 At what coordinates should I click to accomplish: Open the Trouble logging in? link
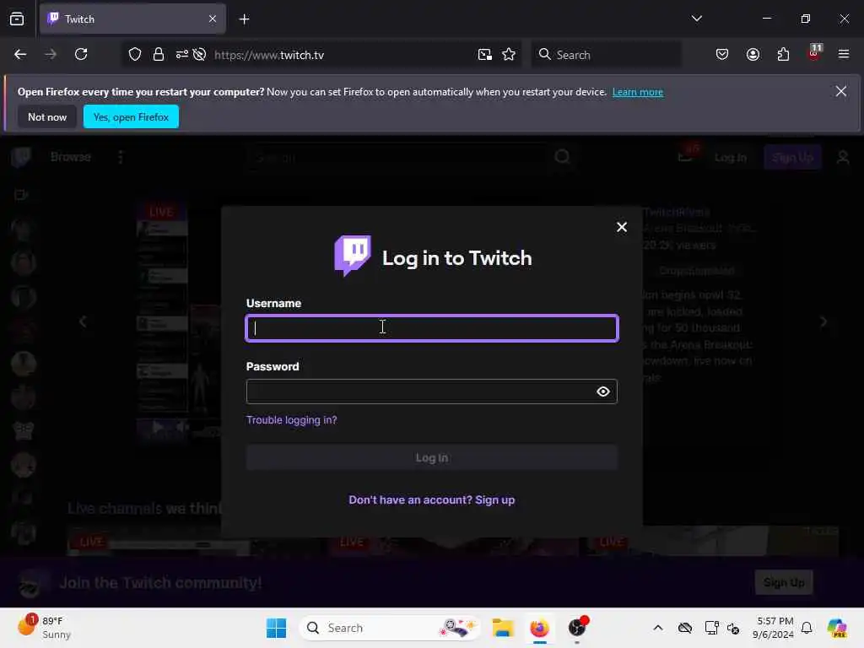291,420
